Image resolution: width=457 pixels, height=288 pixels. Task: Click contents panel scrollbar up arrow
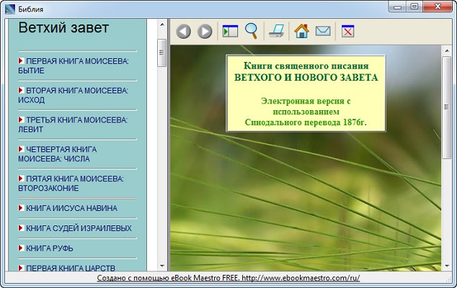click(x=162, y=24)
